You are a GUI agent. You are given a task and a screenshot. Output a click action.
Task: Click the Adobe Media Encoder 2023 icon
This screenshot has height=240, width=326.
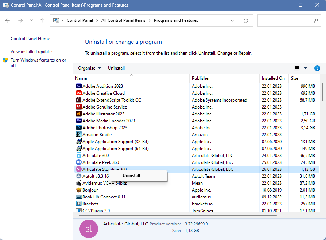coord(78,121)
